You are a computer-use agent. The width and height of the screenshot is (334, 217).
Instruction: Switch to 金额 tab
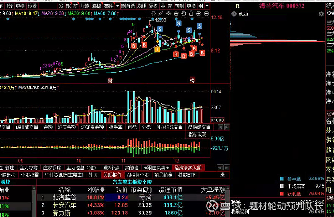(x=48, y=127)
